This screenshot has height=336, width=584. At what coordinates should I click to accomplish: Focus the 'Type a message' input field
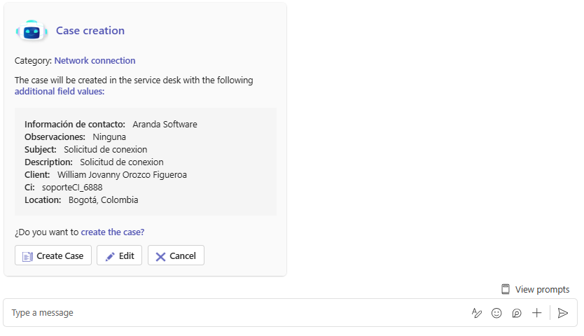231,313
